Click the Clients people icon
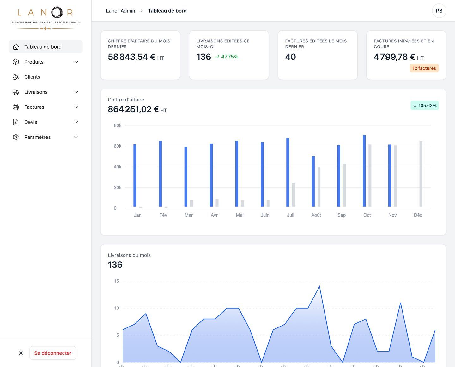The height and width of the screenshot is (367, 455). (x=16, y=77)
